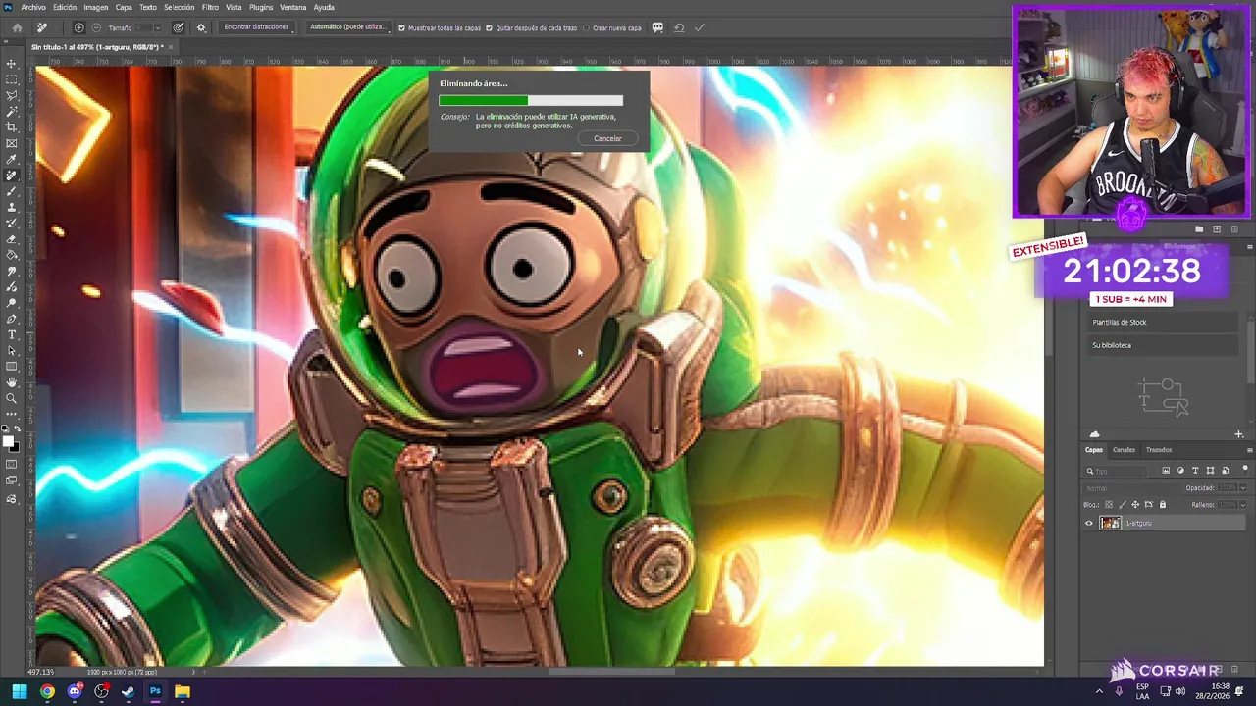Click the undo arrow in options bar
This screenshot has width=1256, height=706.
click(x=679, y=27)
